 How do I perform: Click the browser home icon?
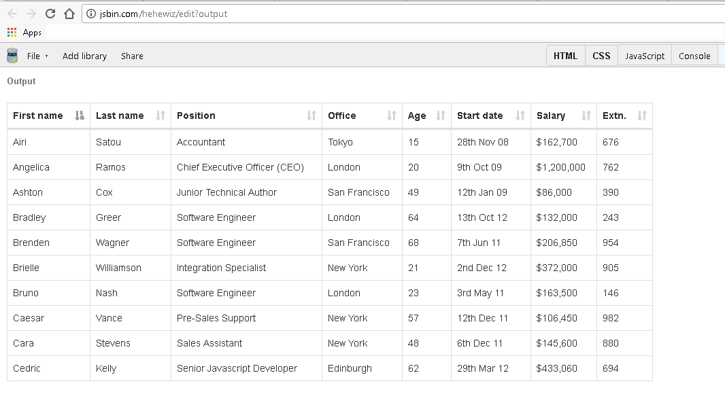click(69, 14)
